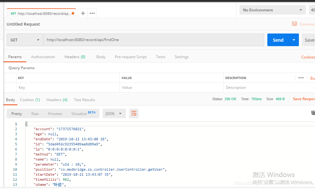Screen dimensions: 315x189
Task: Open the response Cookies (1) tab
Action: click(x=30, y=100)
